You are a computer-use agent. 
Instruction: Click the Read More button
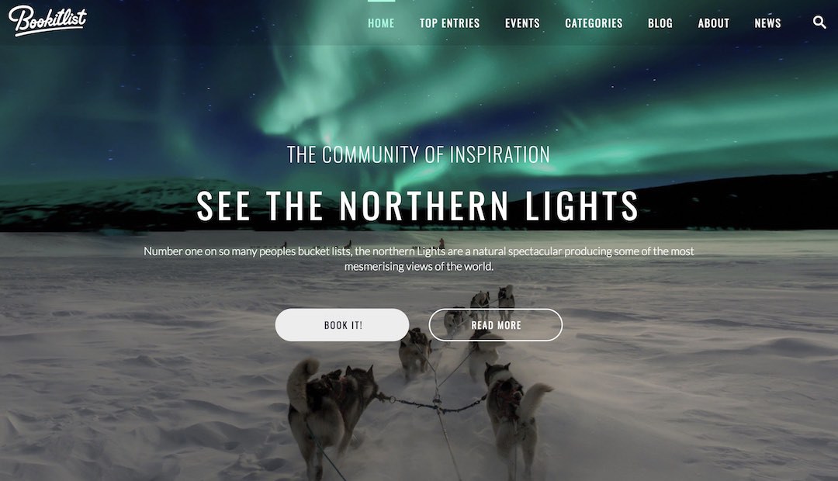(x=495, y=325)
